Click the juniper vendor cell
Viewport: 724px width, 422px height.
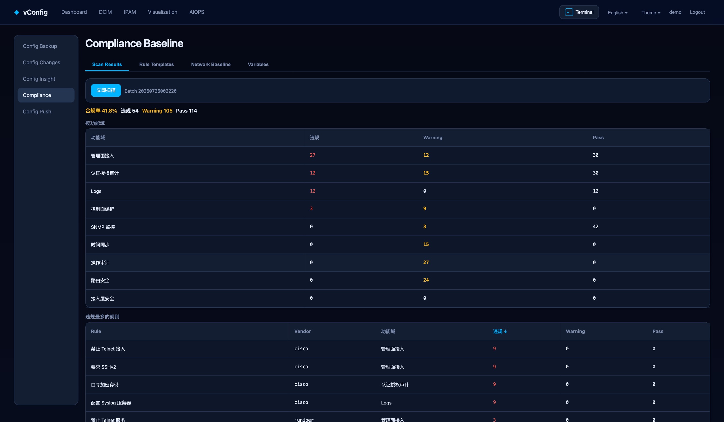[x=304, y=420]
